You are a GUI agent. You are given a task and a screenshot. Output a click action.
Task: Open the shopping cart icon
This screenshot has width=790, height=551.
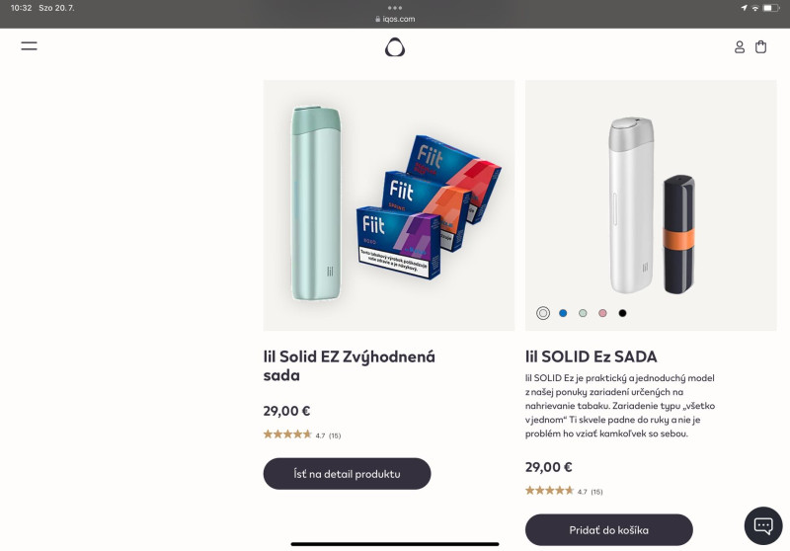(761, 46)
